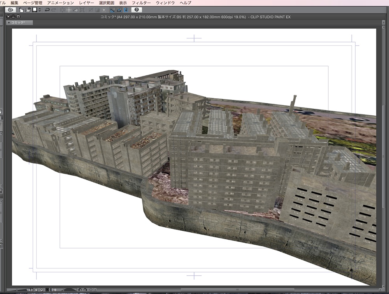Click the 19.0 zoom value field
389x294 pixels.
coord(30,290)
